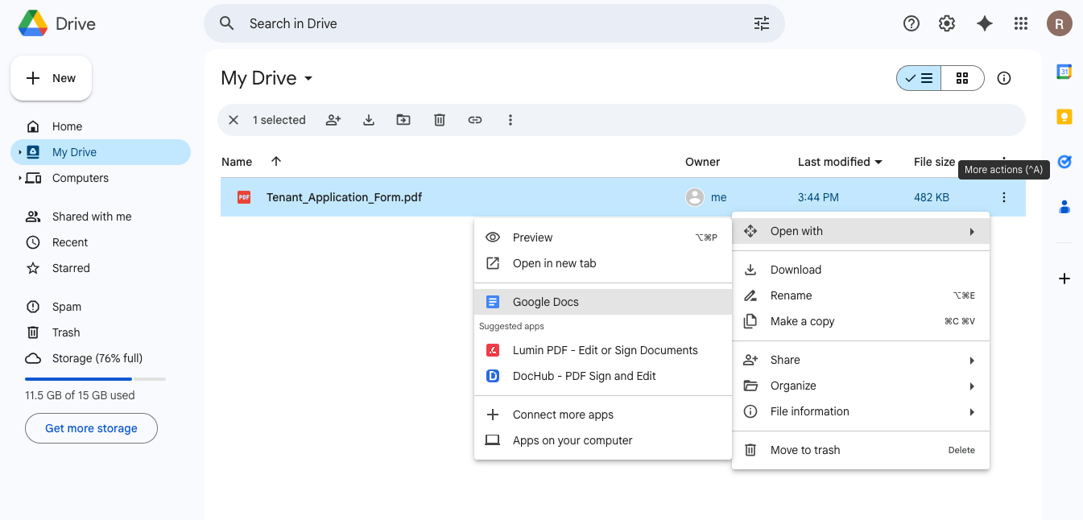
Task: Open the account avatar R
Action: [1059, 23]
